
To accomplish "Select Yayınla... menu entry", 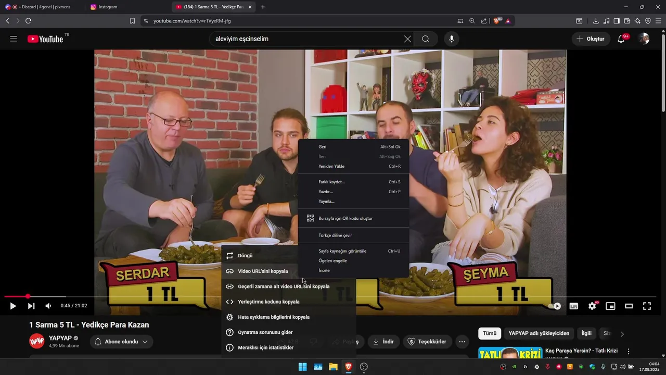I will tap(354, 201).
